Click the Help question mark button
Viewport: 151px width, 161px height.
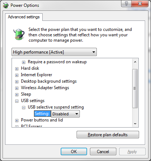[x=126, y=4]
